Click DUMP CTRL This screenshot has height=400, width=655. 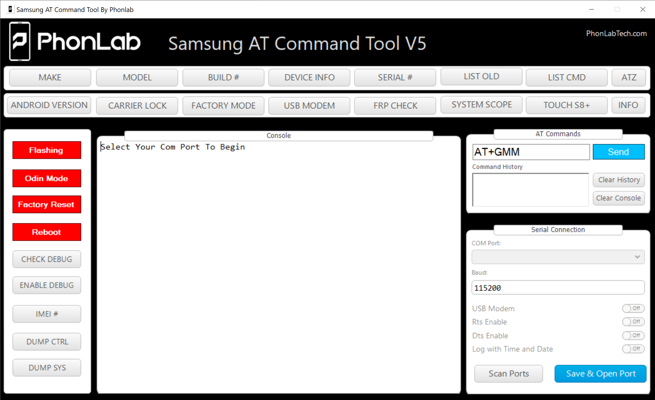coord(47,342)
